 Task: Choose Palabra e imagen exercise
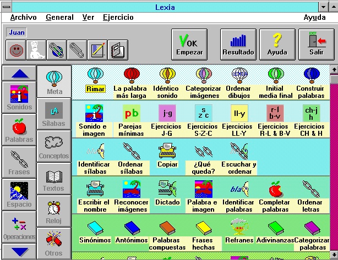[x=203, y=197]
